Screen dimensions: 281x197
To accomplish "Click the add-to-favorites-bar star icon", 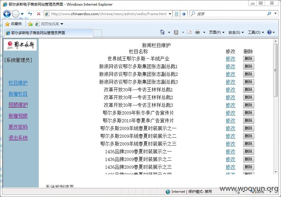I will [30, 24].
